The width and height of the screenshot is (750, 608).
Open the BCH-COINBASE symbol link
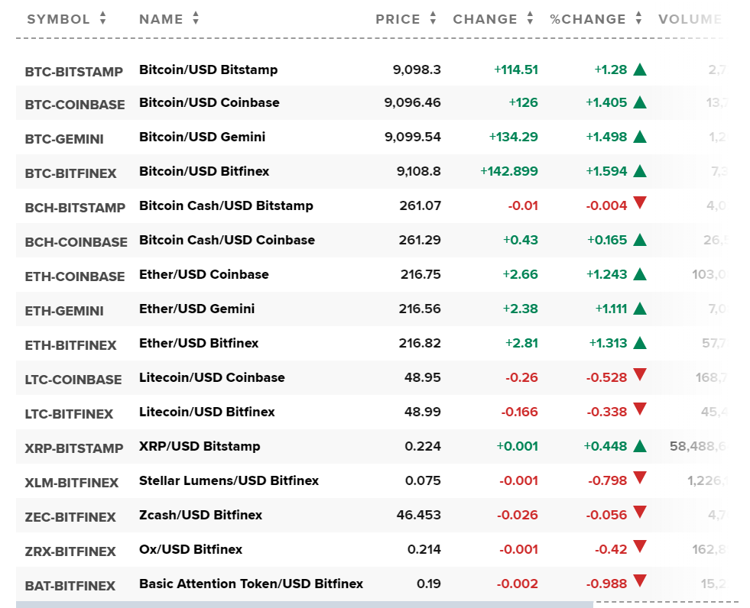click(76, 242)
